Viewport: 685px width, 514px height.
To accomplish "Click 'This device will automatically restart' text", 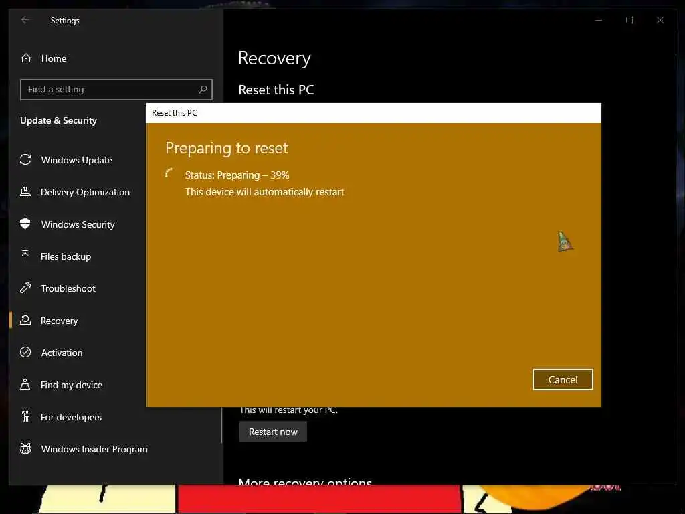I will pos(264,192).
